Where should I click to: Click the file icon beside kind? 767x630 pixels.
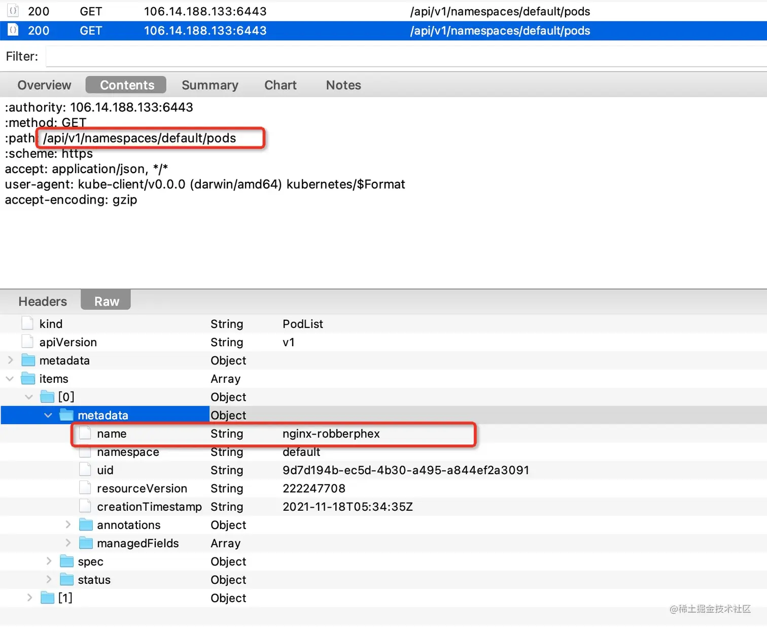27,323
